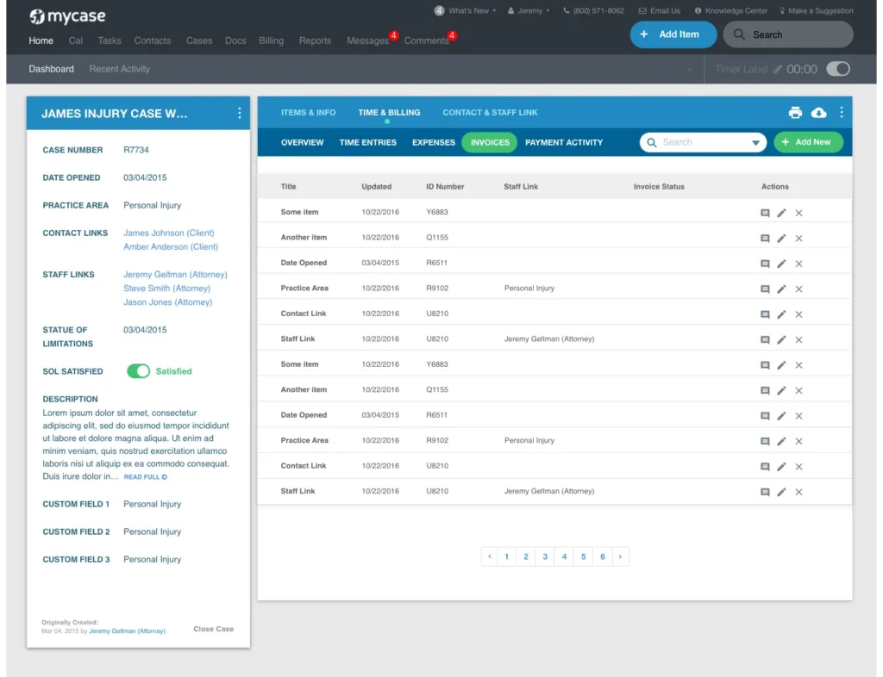Click the print icon in the billing panel
This screenshot has height=677, width=883.
(795, 113)
